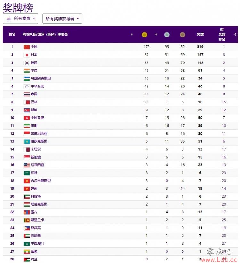This screenshot has width=240, height=263.
Task: Click the gold medal column icon
Action: (x=144, y=35)
